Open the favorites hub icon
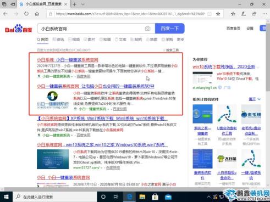 [x=233, y=14]
